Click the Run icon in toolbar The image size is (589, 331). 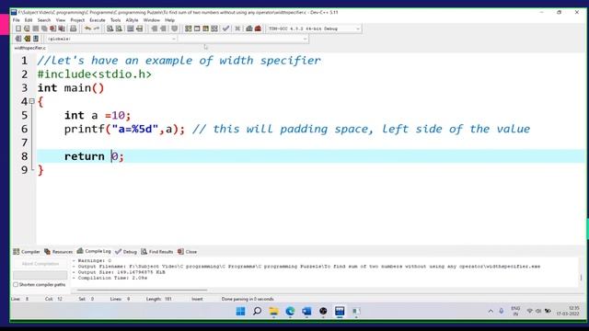(197, 29)
